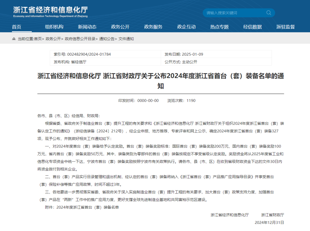Screen dimensions: 310x231
Task: Click the 首页 breadcrumb link
Action: (x=38, y=39)
